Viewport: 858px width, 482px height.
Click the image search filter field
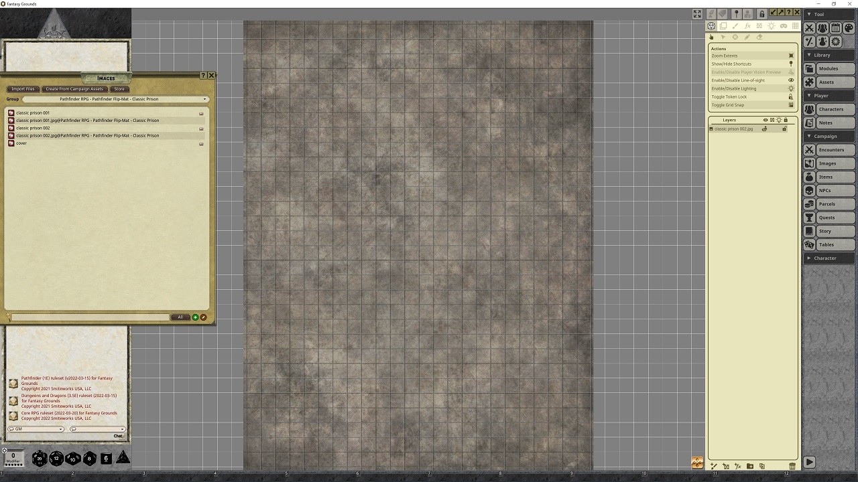point(89,317)
